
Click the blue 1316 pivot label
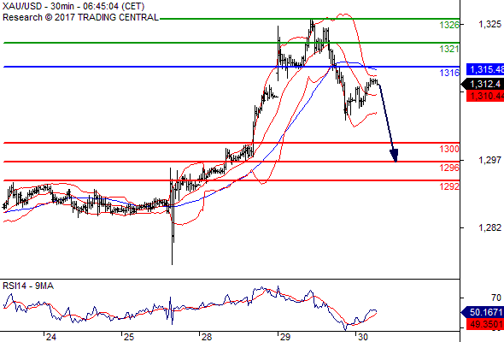449,73
